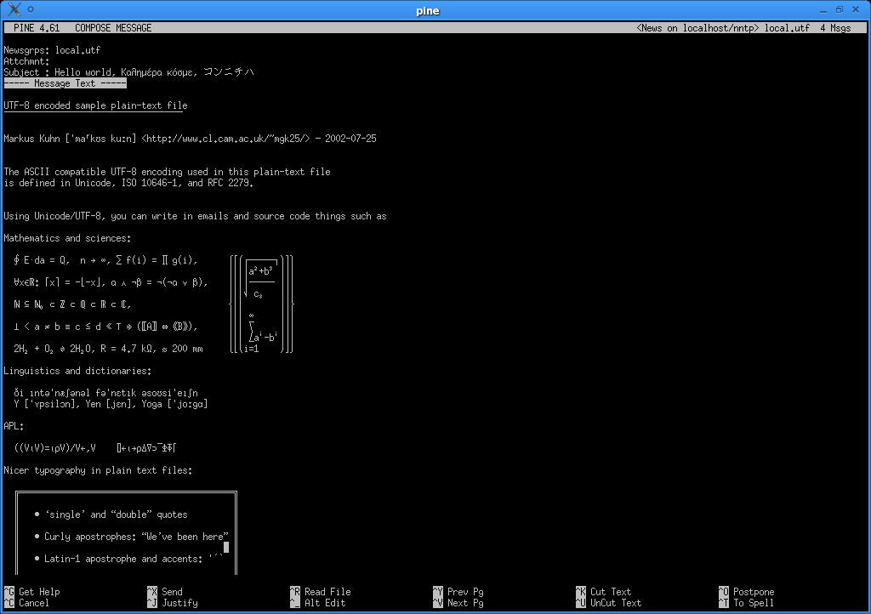Click the '<News on localhost/nntp>' status text
Image resolution: width=871 pixels, height=614 pixels.
click(697, 28)
